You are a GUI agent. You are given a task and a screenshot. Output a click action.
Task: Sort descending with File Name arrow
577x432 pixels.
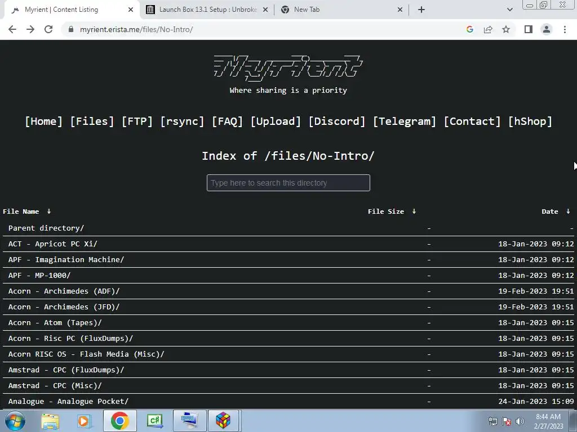tap(48, 211)
